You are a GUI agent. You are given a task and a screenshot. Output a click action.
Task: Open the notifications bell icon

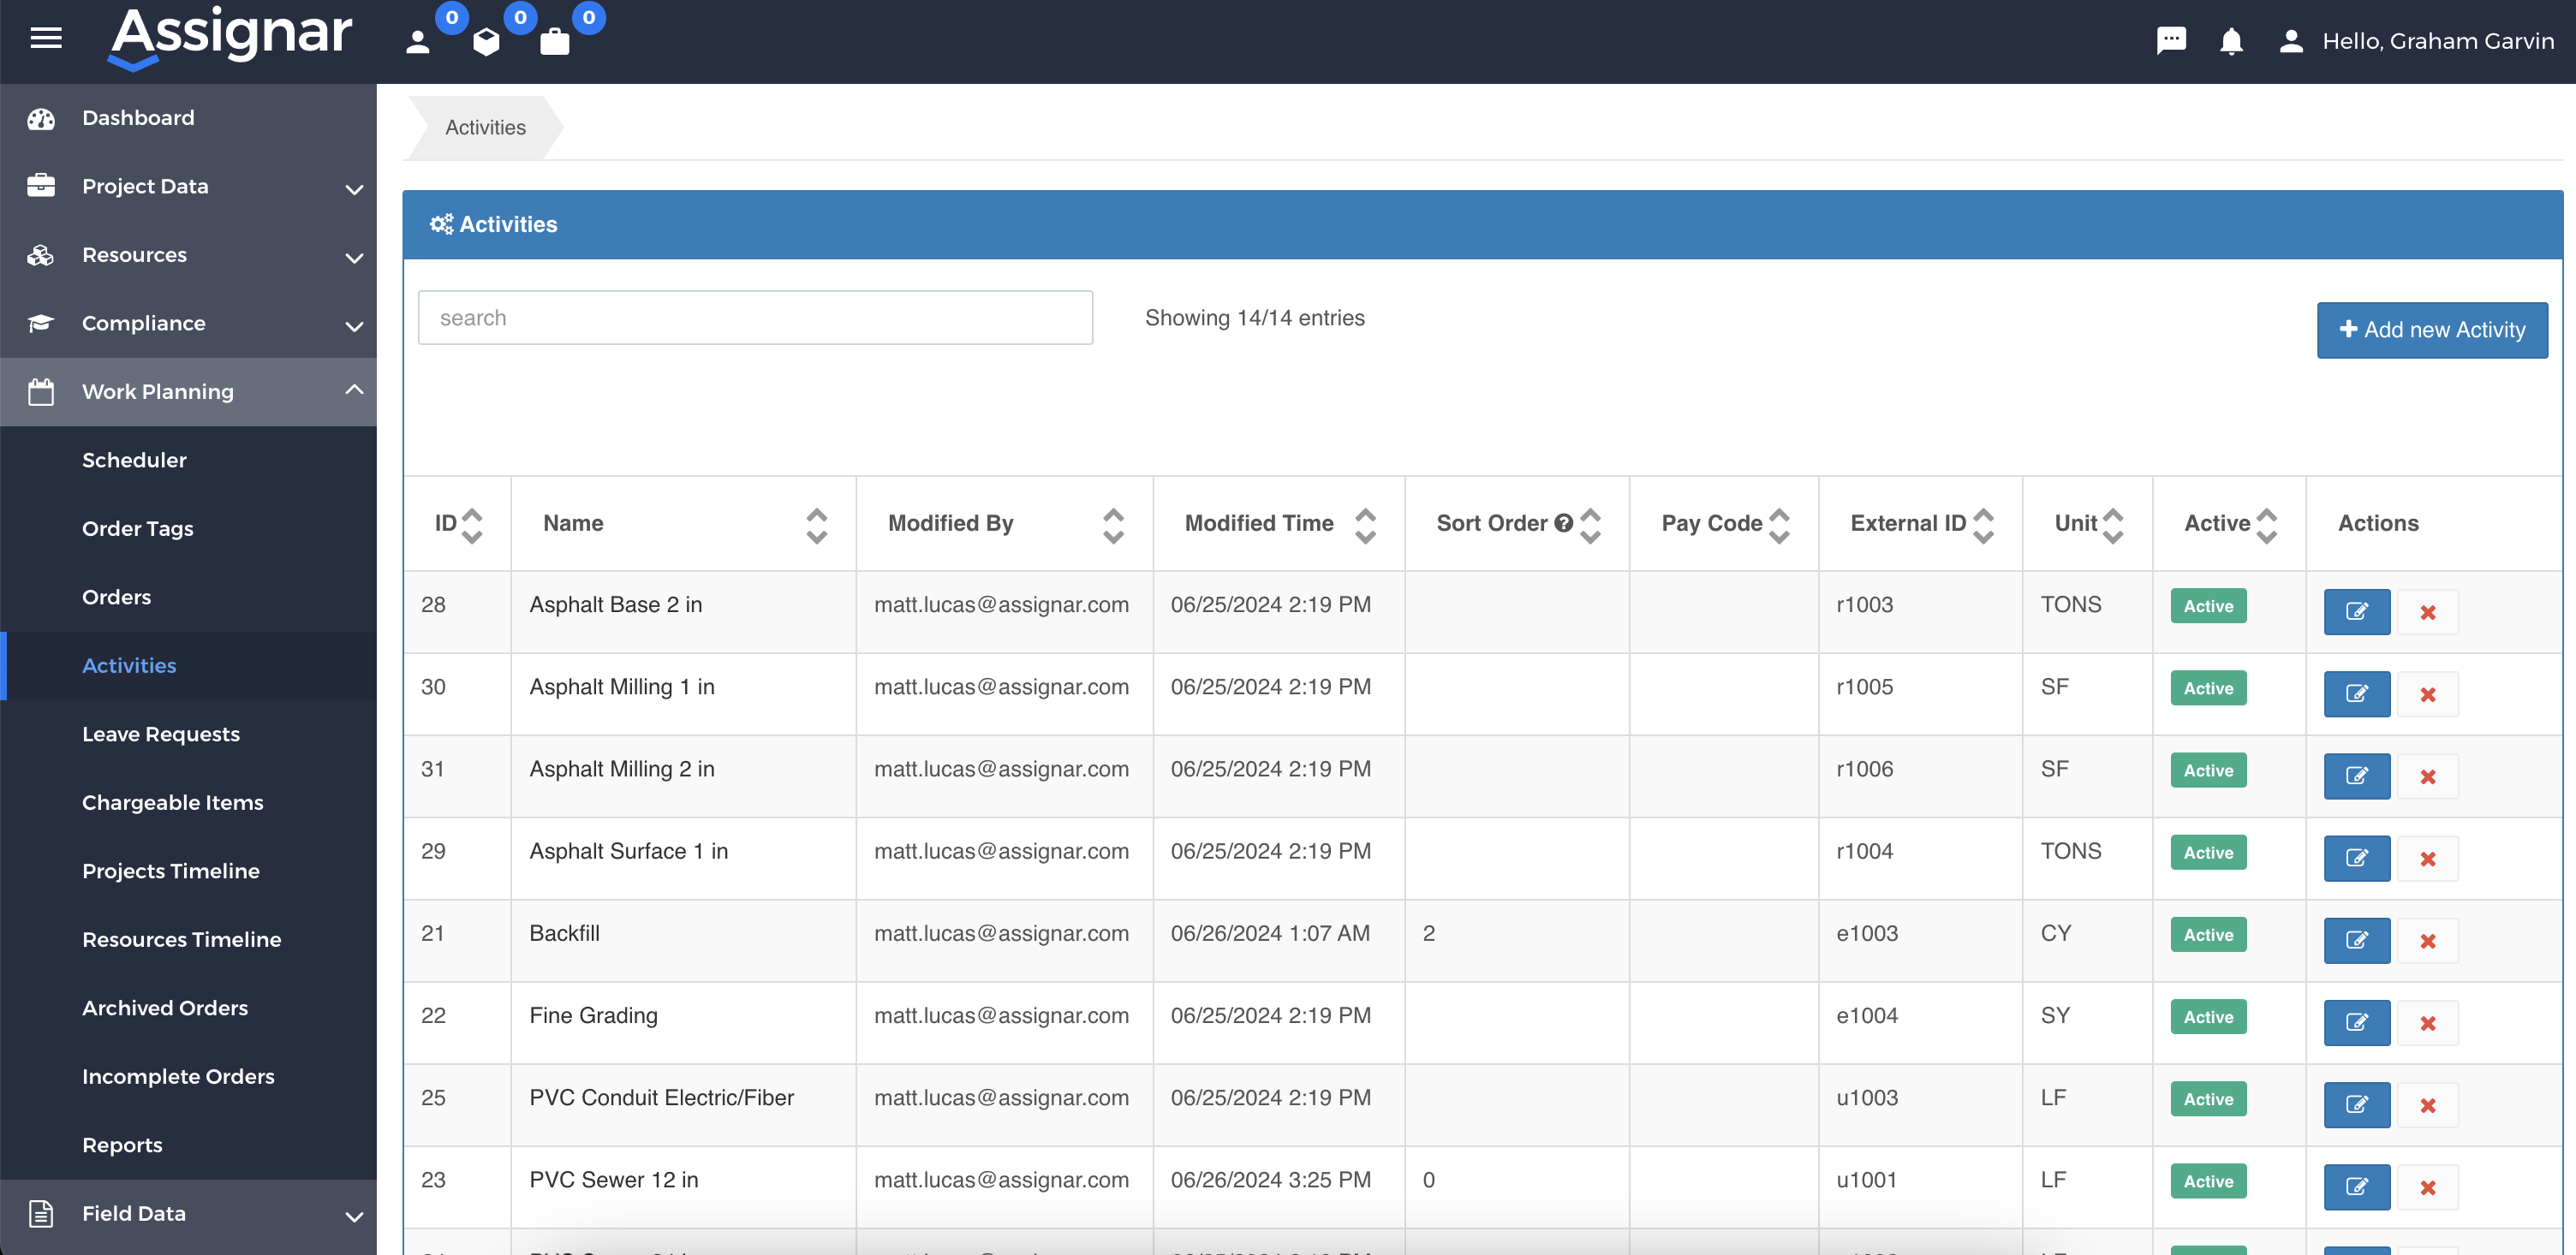coord(2231,41)
